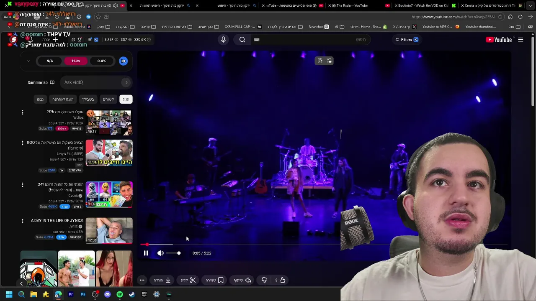The image size is (536, 301).
Task: Download the video via the הורדה button
Action: pos(162,280)
